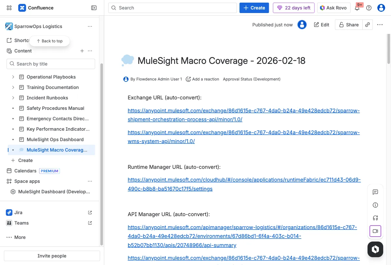Click the Search by title field
The height and width of the screenshot is (265, 391).
point(51,64)
